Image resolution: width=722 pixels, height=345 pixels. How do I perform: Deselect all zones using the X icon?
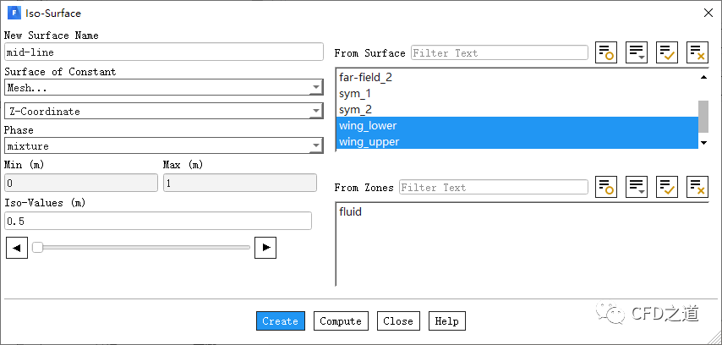click(x=697, y=187)
